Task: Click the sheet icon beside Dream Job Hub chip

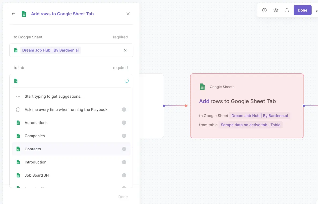Action: tap(16, 50)
